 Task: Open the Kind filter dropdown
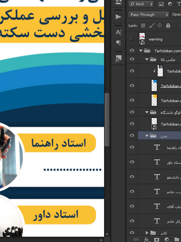141,4
